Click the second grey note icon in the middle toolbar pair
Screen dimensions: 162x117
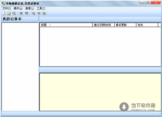point(26,14)
